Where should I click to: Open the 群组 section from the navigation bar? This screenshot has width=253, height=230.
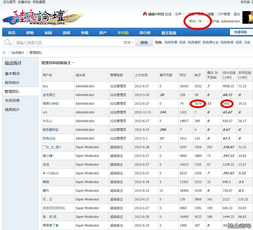[30, 32]
